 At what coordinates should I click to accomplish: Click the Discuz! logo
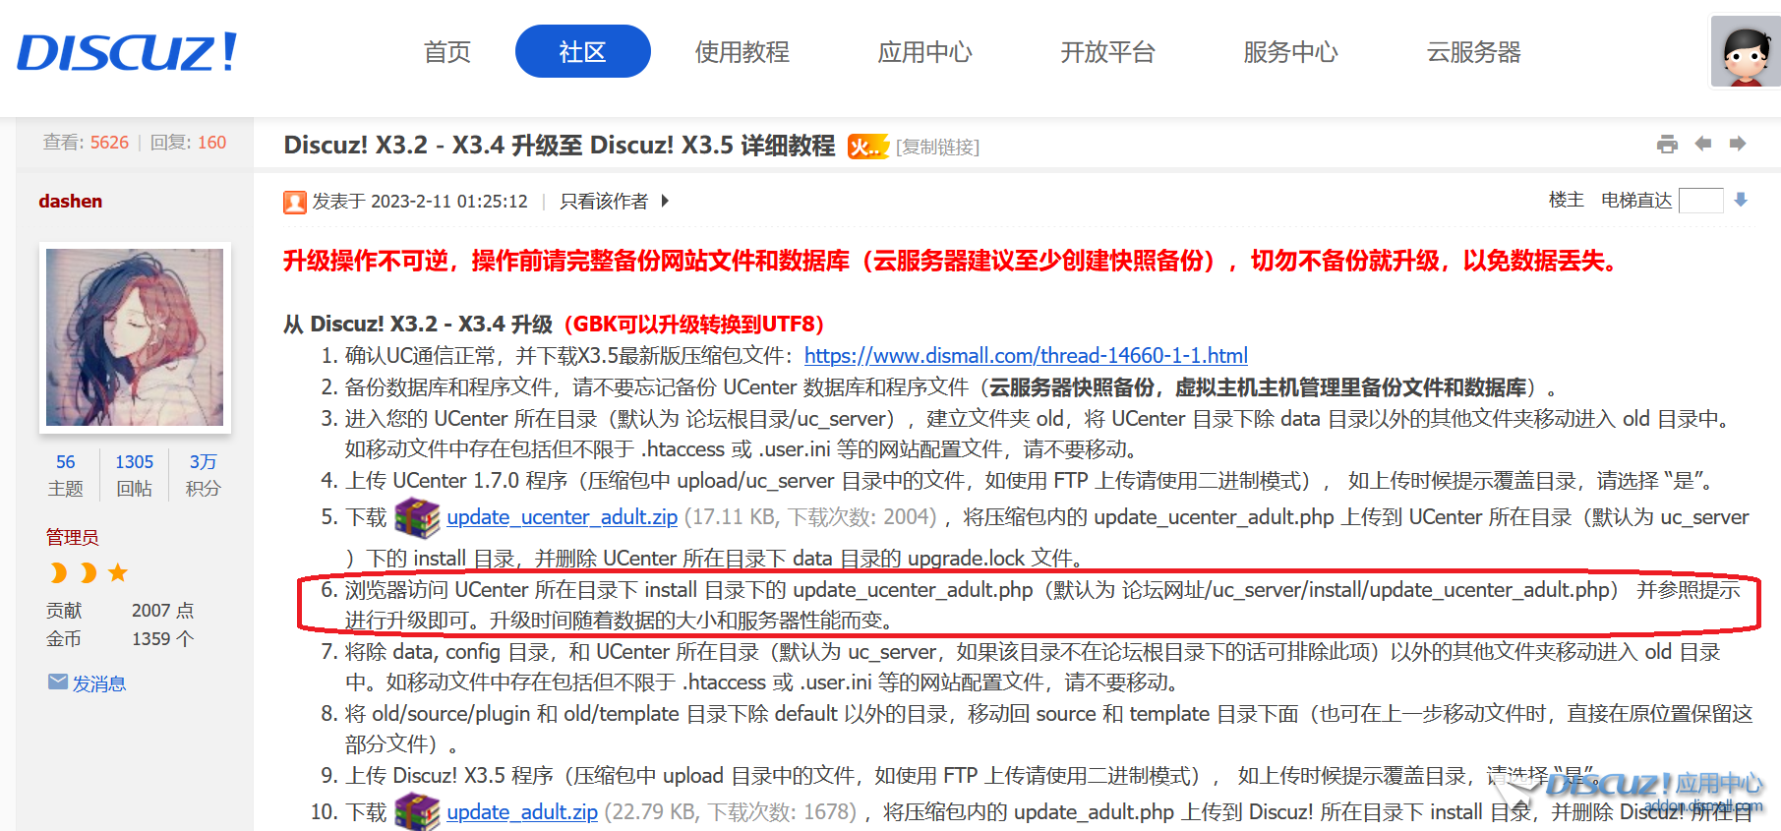pos(127,52)
